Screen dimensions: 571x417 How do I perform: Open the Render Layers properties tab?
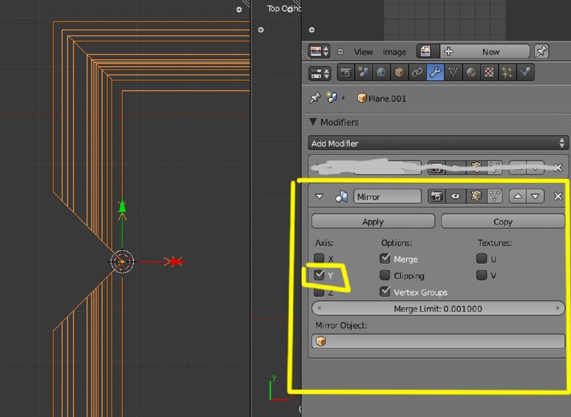[363, 73]
